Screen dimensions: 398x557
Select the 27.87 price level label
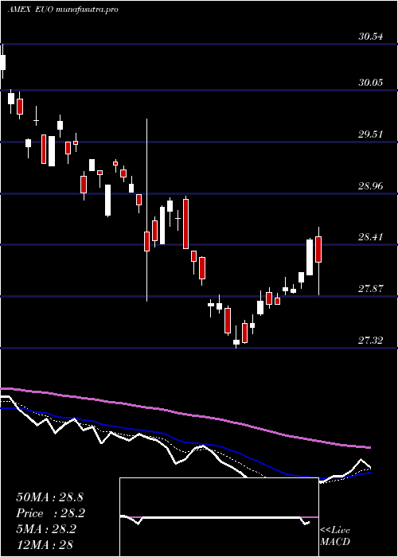pos(371,289)
